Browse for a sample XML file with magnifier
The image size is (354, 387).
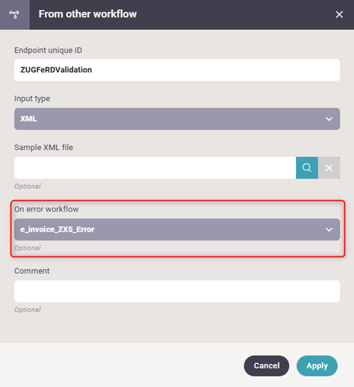(x=307, y=168)
